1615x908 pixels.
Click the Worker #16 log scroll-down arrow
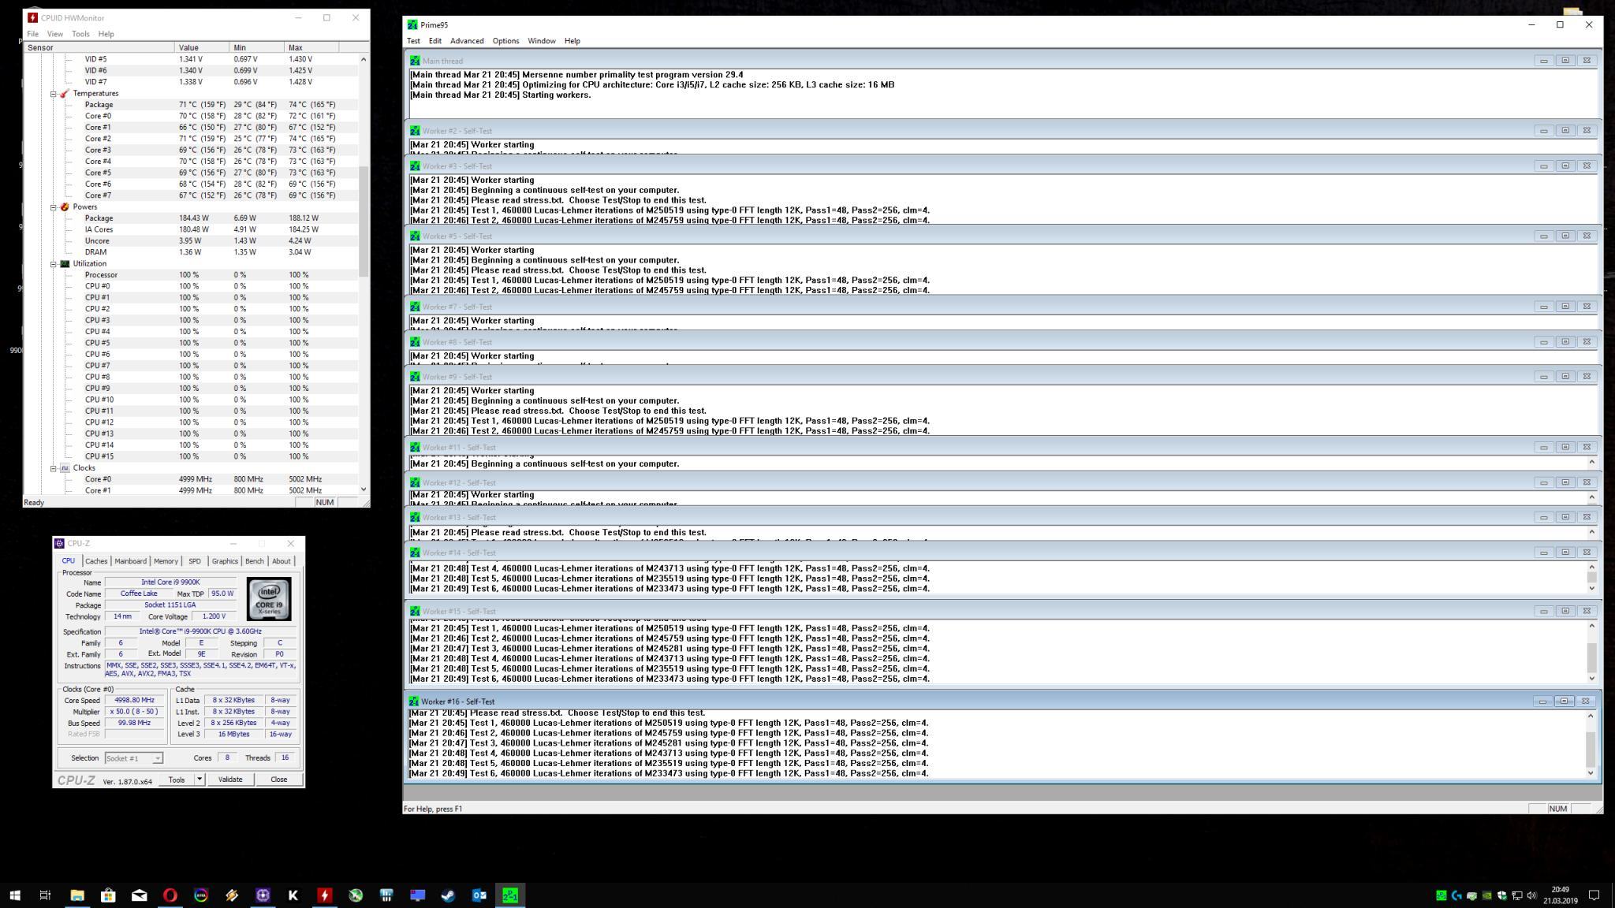[x=1591, y=773]
